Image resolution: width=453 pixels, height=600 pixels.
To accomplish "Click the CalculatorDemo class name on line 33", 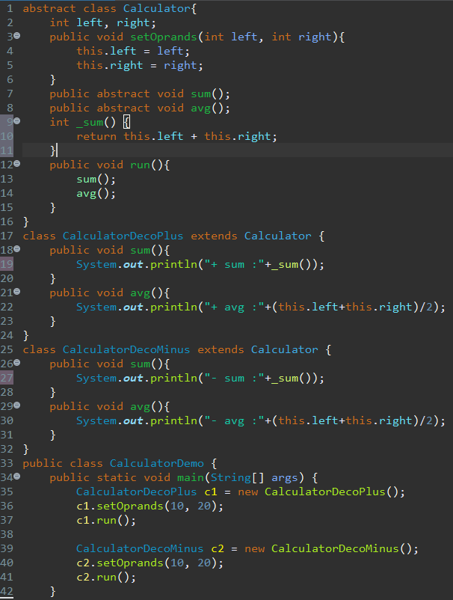I will pyautogui.click(x=157, y=463).
